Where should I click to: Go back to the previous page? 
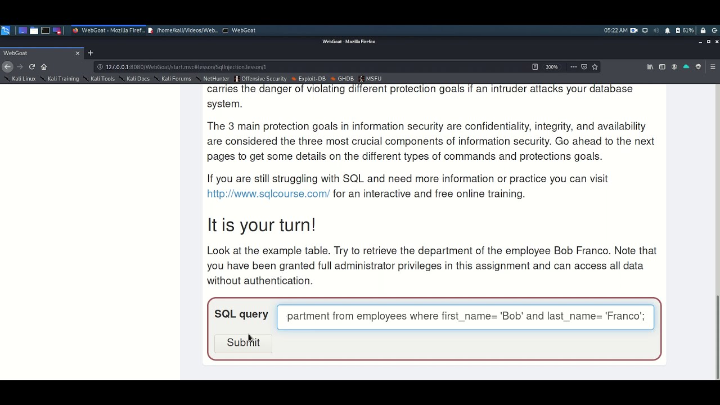pyautogui.click(x=7, y=67)
